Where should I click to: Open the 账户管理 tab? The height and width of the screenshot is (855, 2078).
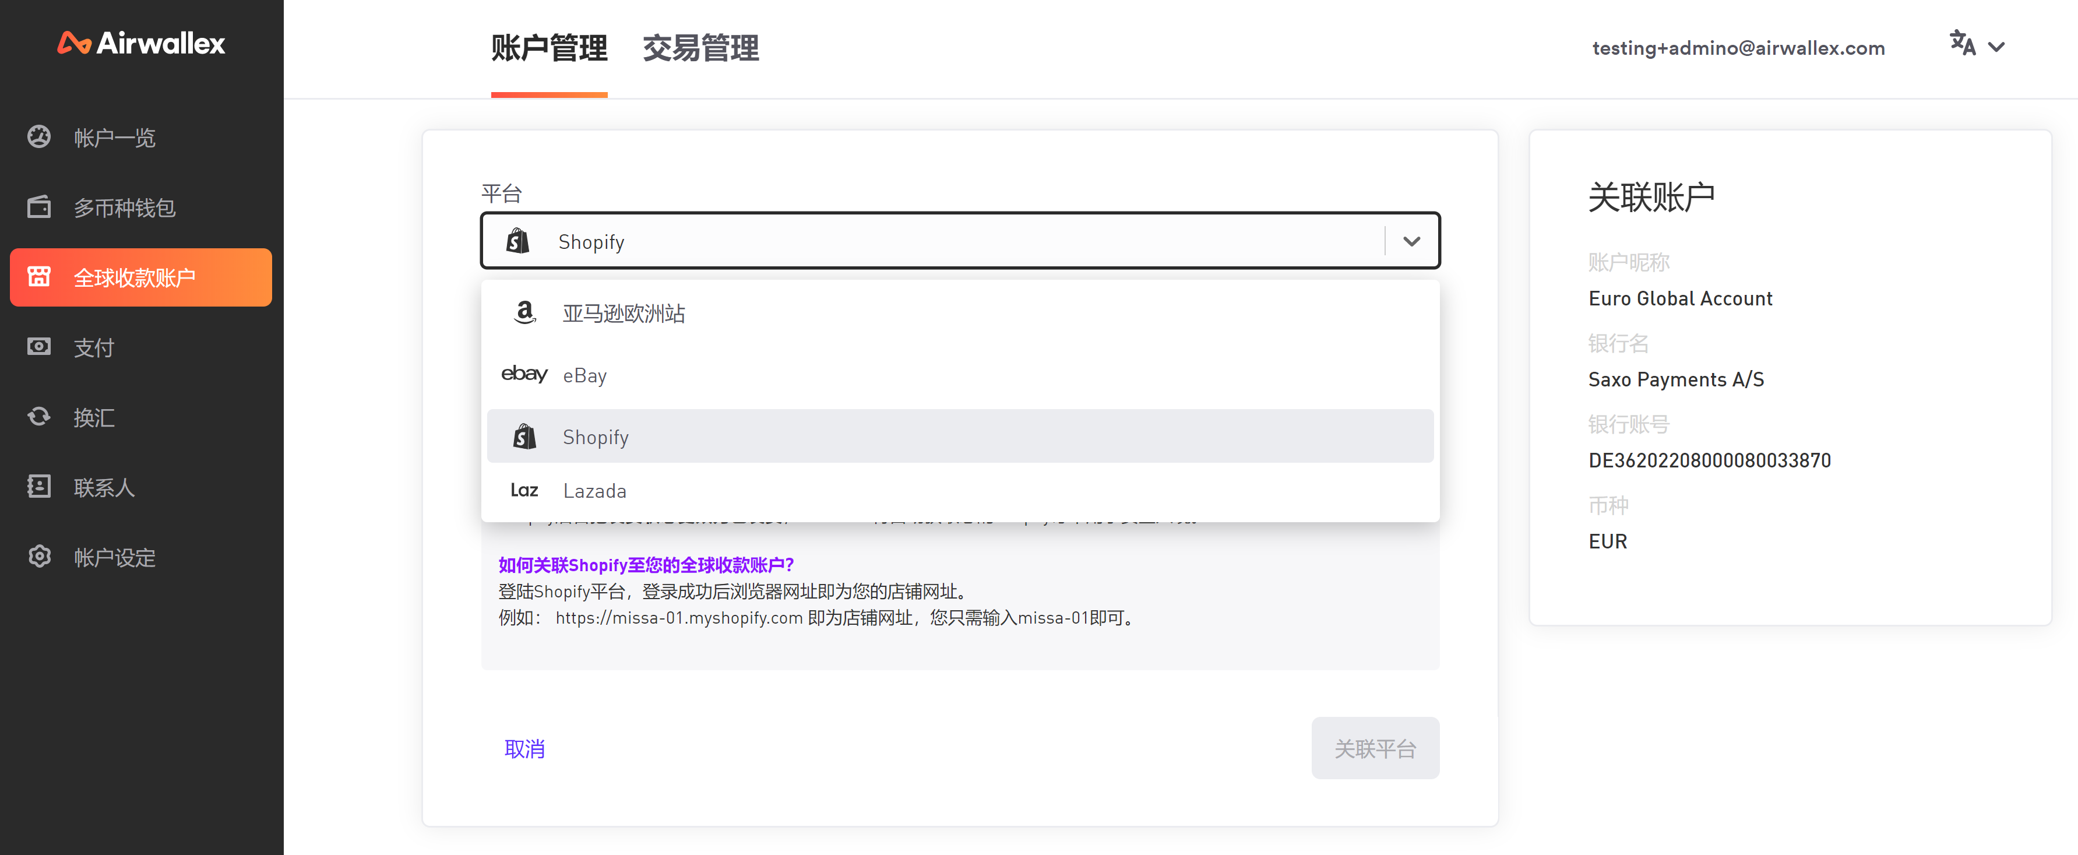click(x=548, y=48)
